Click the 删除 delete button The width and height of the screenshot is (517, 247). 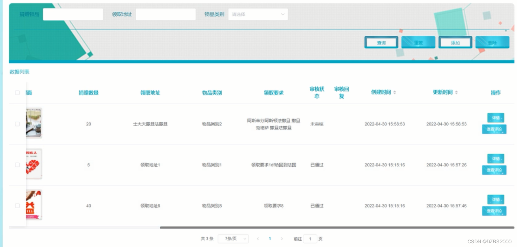click(x=492, y=42)
